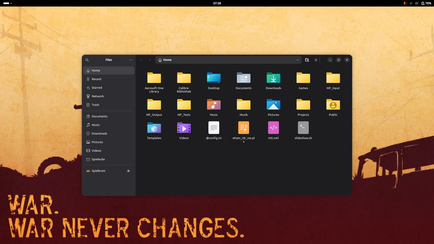Screen dimensions: 434x244
Task: Go forward with the right arrow
Action: [150, 60]
